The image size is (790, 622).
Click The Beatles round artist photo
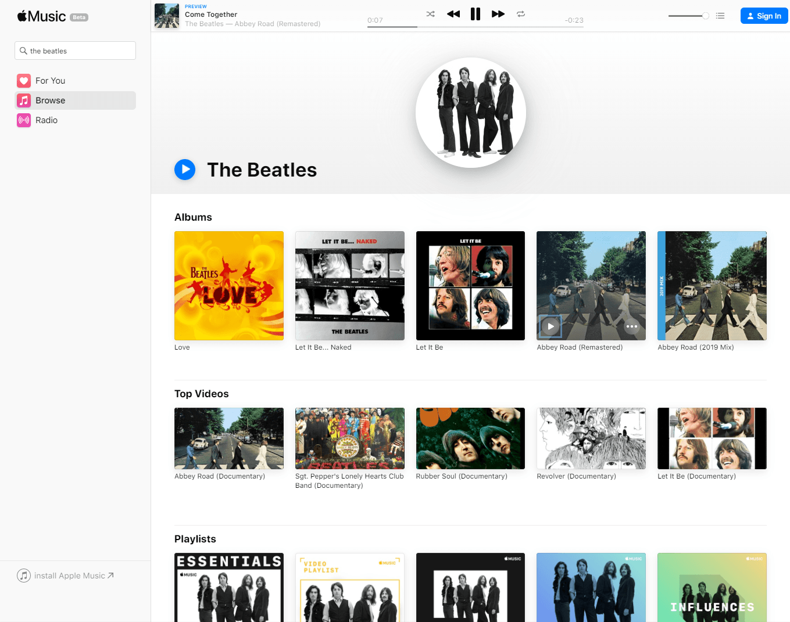point(471,113)
